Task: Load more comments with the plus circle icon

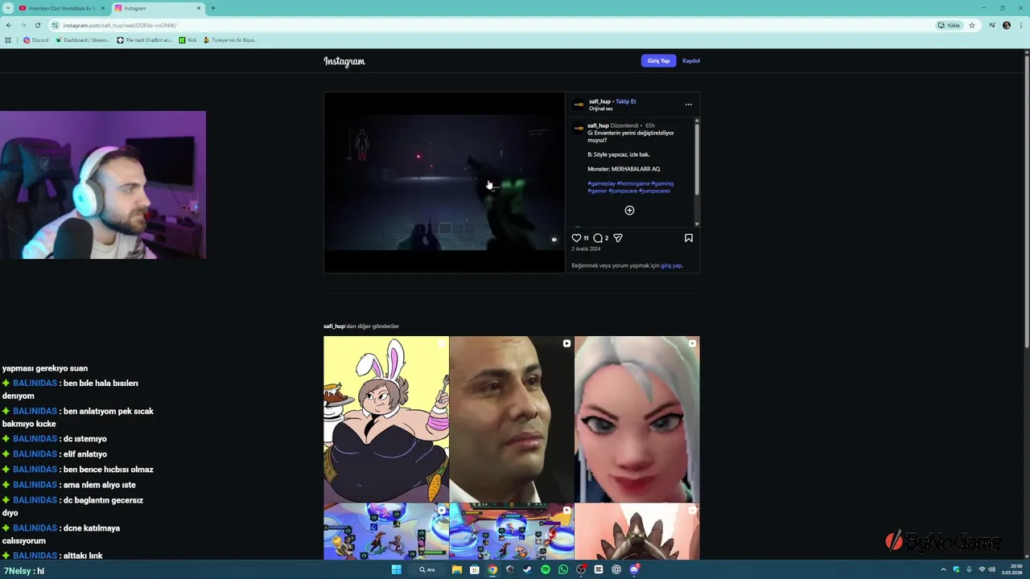Action: coord(630,211)
